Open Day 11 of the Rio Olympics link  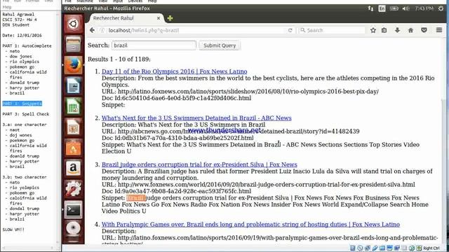coord(175,71)
